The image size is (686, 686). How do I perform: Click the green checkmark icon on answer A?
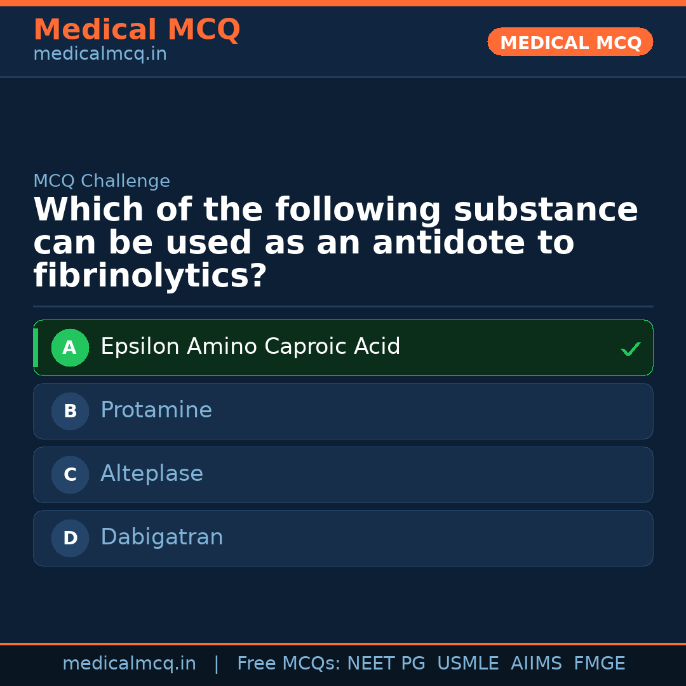[x=629, y=348]
